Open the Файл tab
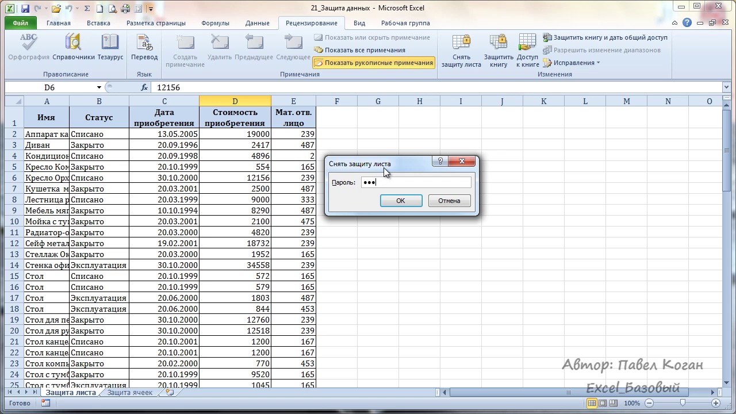Screen dimensions: 736x414 click(x=21, y=23)
